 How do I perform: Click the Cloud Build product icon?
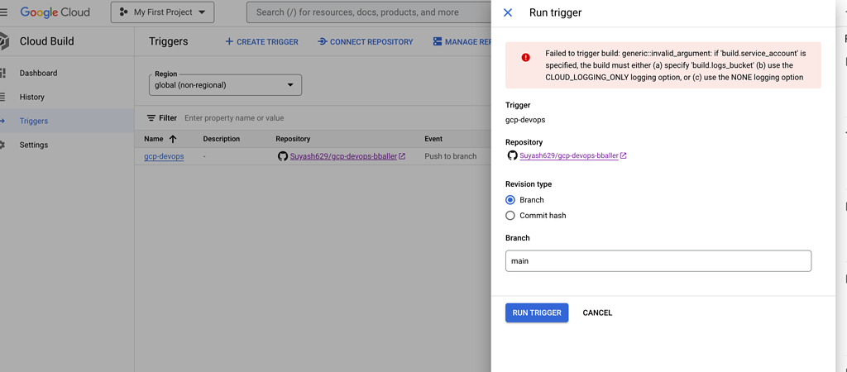(x=4, y=41)
